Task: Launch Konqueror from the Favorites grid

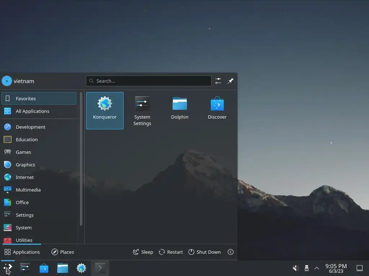Action: tap(105, 111)
